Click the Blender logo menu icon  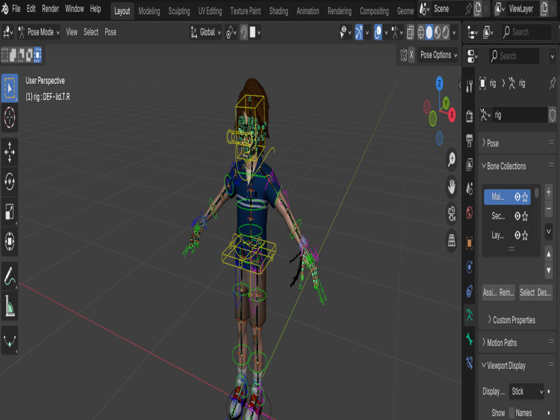[5, 9]
